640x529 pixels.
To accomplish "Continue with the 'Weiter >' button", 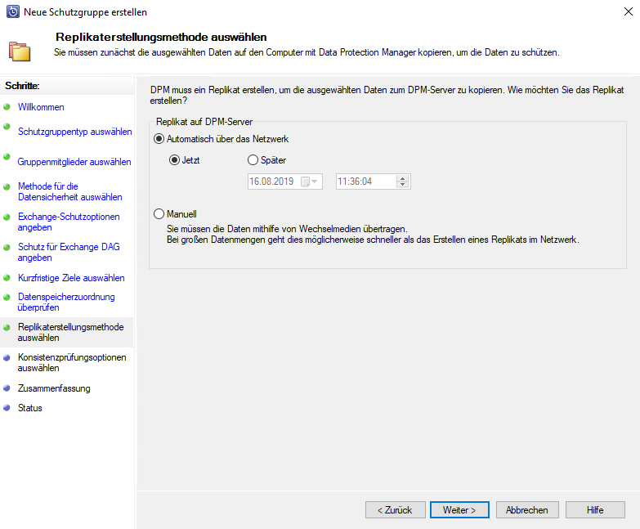I will pos(459,510).
